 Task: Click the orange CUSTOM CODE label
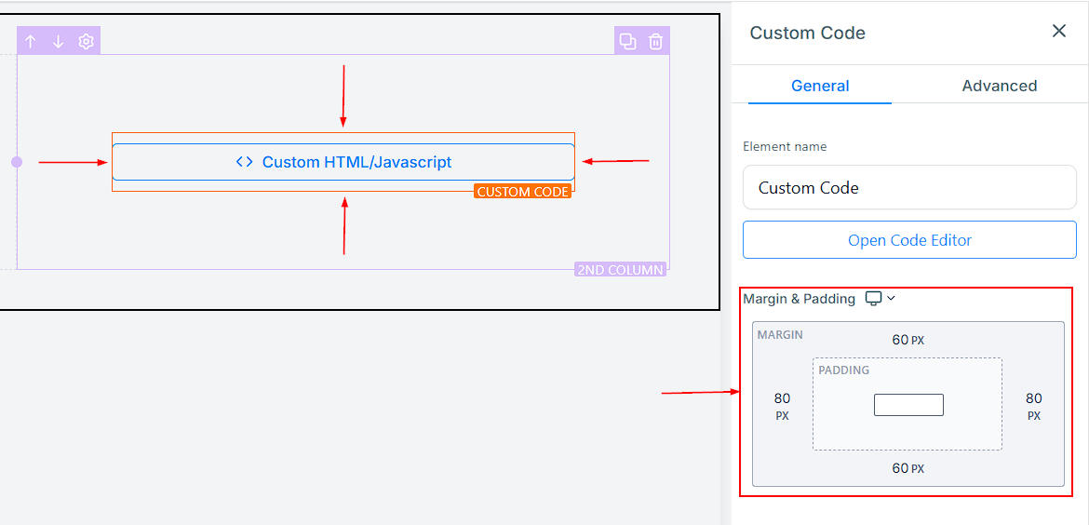point(522,192)
